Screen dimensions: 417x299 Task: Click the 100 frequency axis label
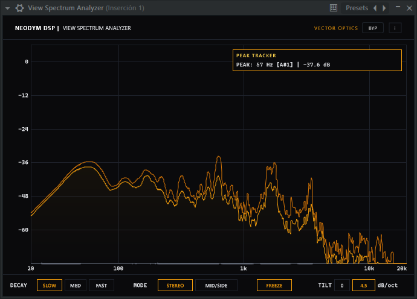point(118,268)
